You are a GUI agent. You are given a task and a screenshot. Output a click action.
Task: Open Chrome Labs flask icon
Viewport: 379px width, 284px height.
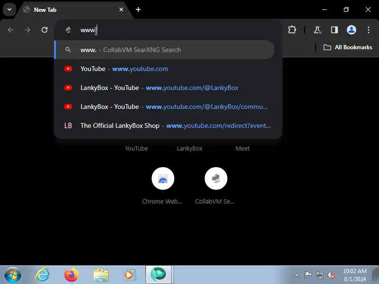click(317, 30)
